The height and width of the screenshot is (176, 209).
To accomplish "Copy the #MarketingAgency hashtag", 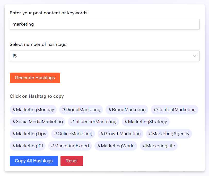I will 169,134.
